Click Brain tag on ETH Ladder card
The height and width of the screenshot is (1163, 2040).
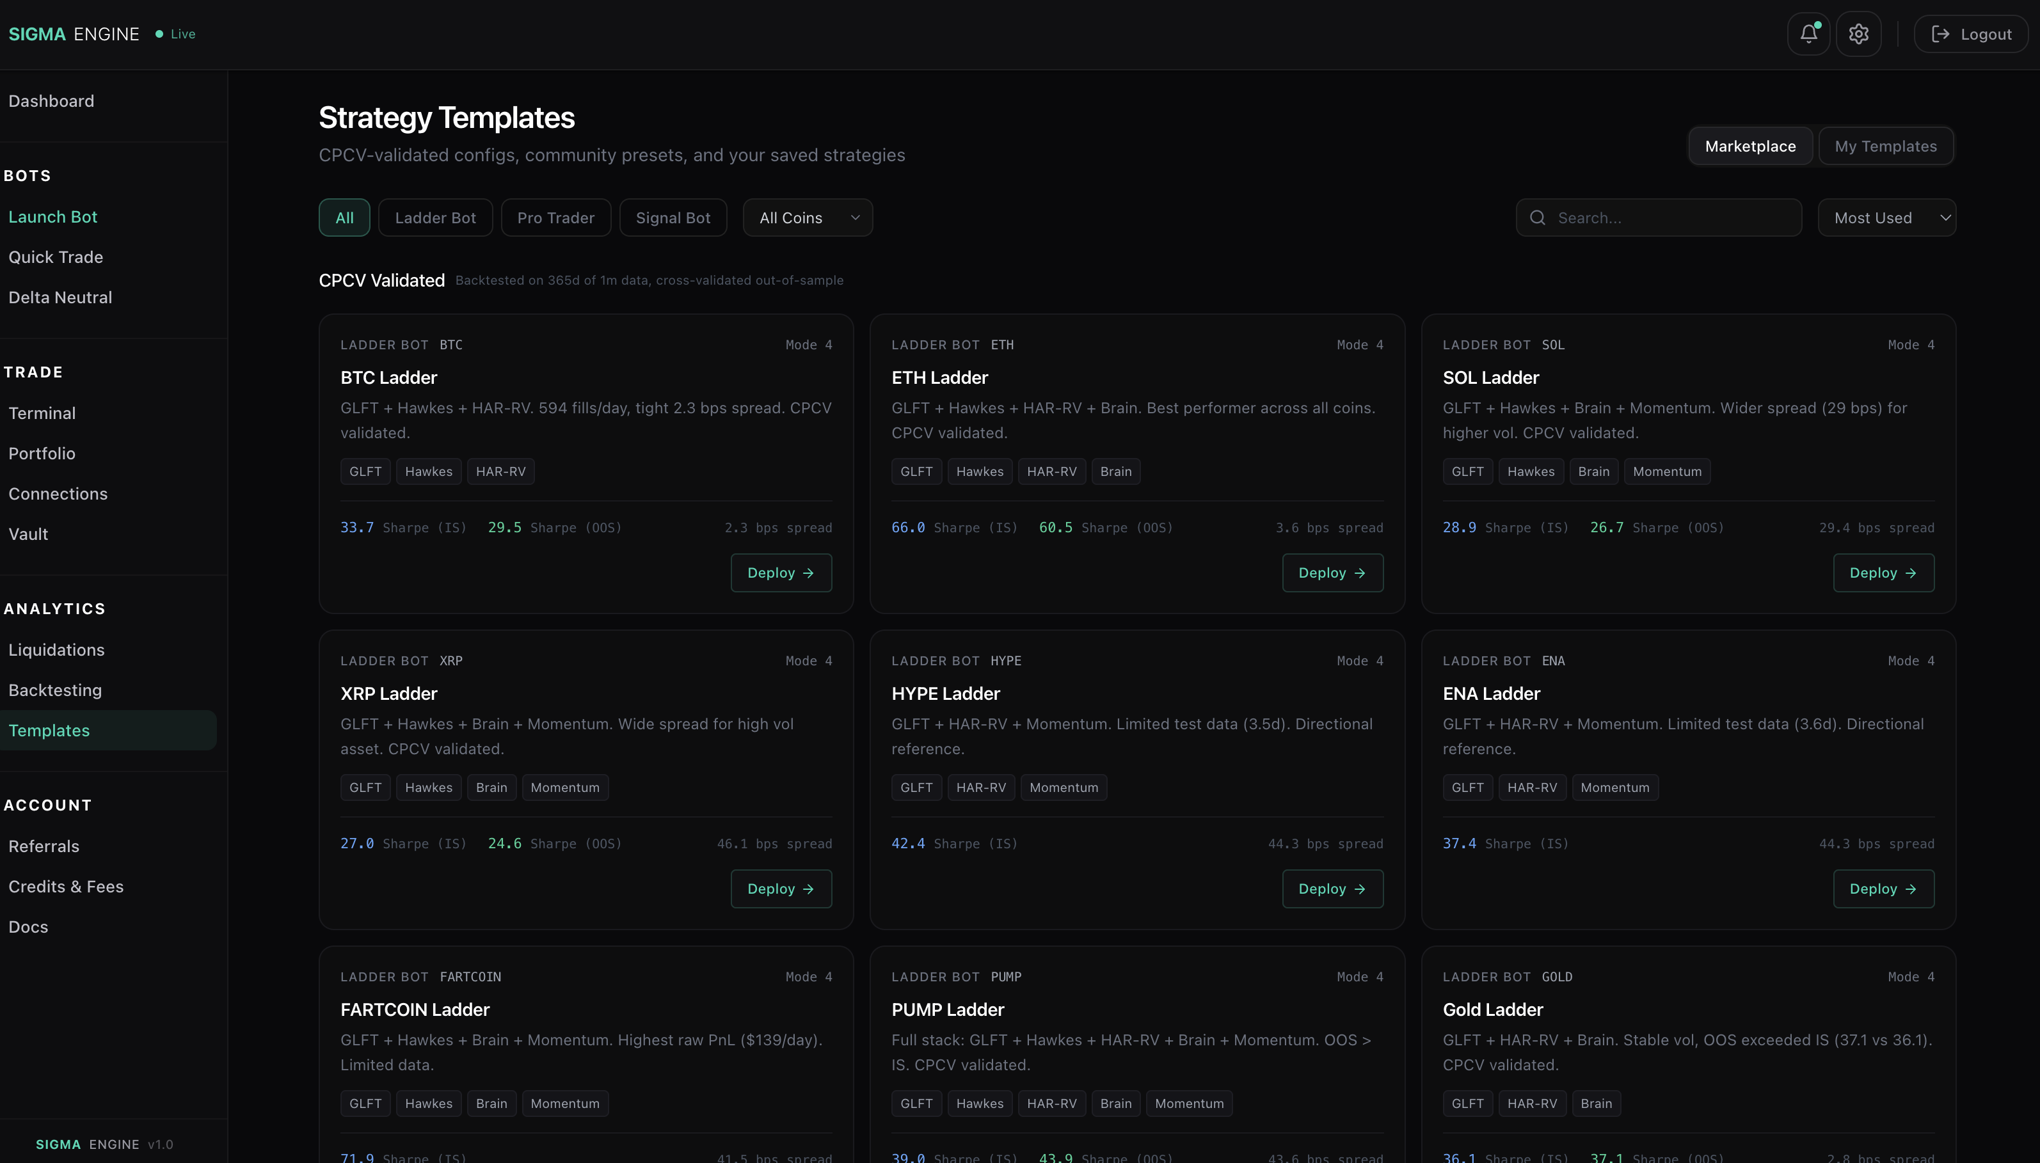click(x=1116, y=471)
